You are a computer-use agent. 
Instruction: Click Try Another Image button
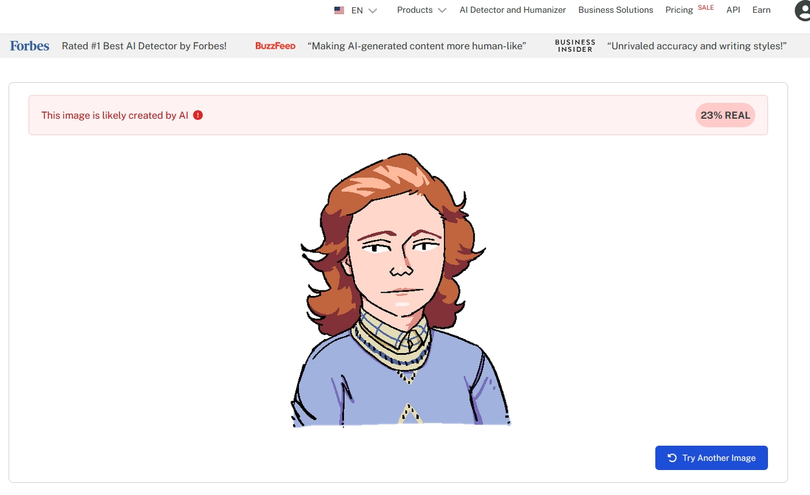tap(711, 458)
